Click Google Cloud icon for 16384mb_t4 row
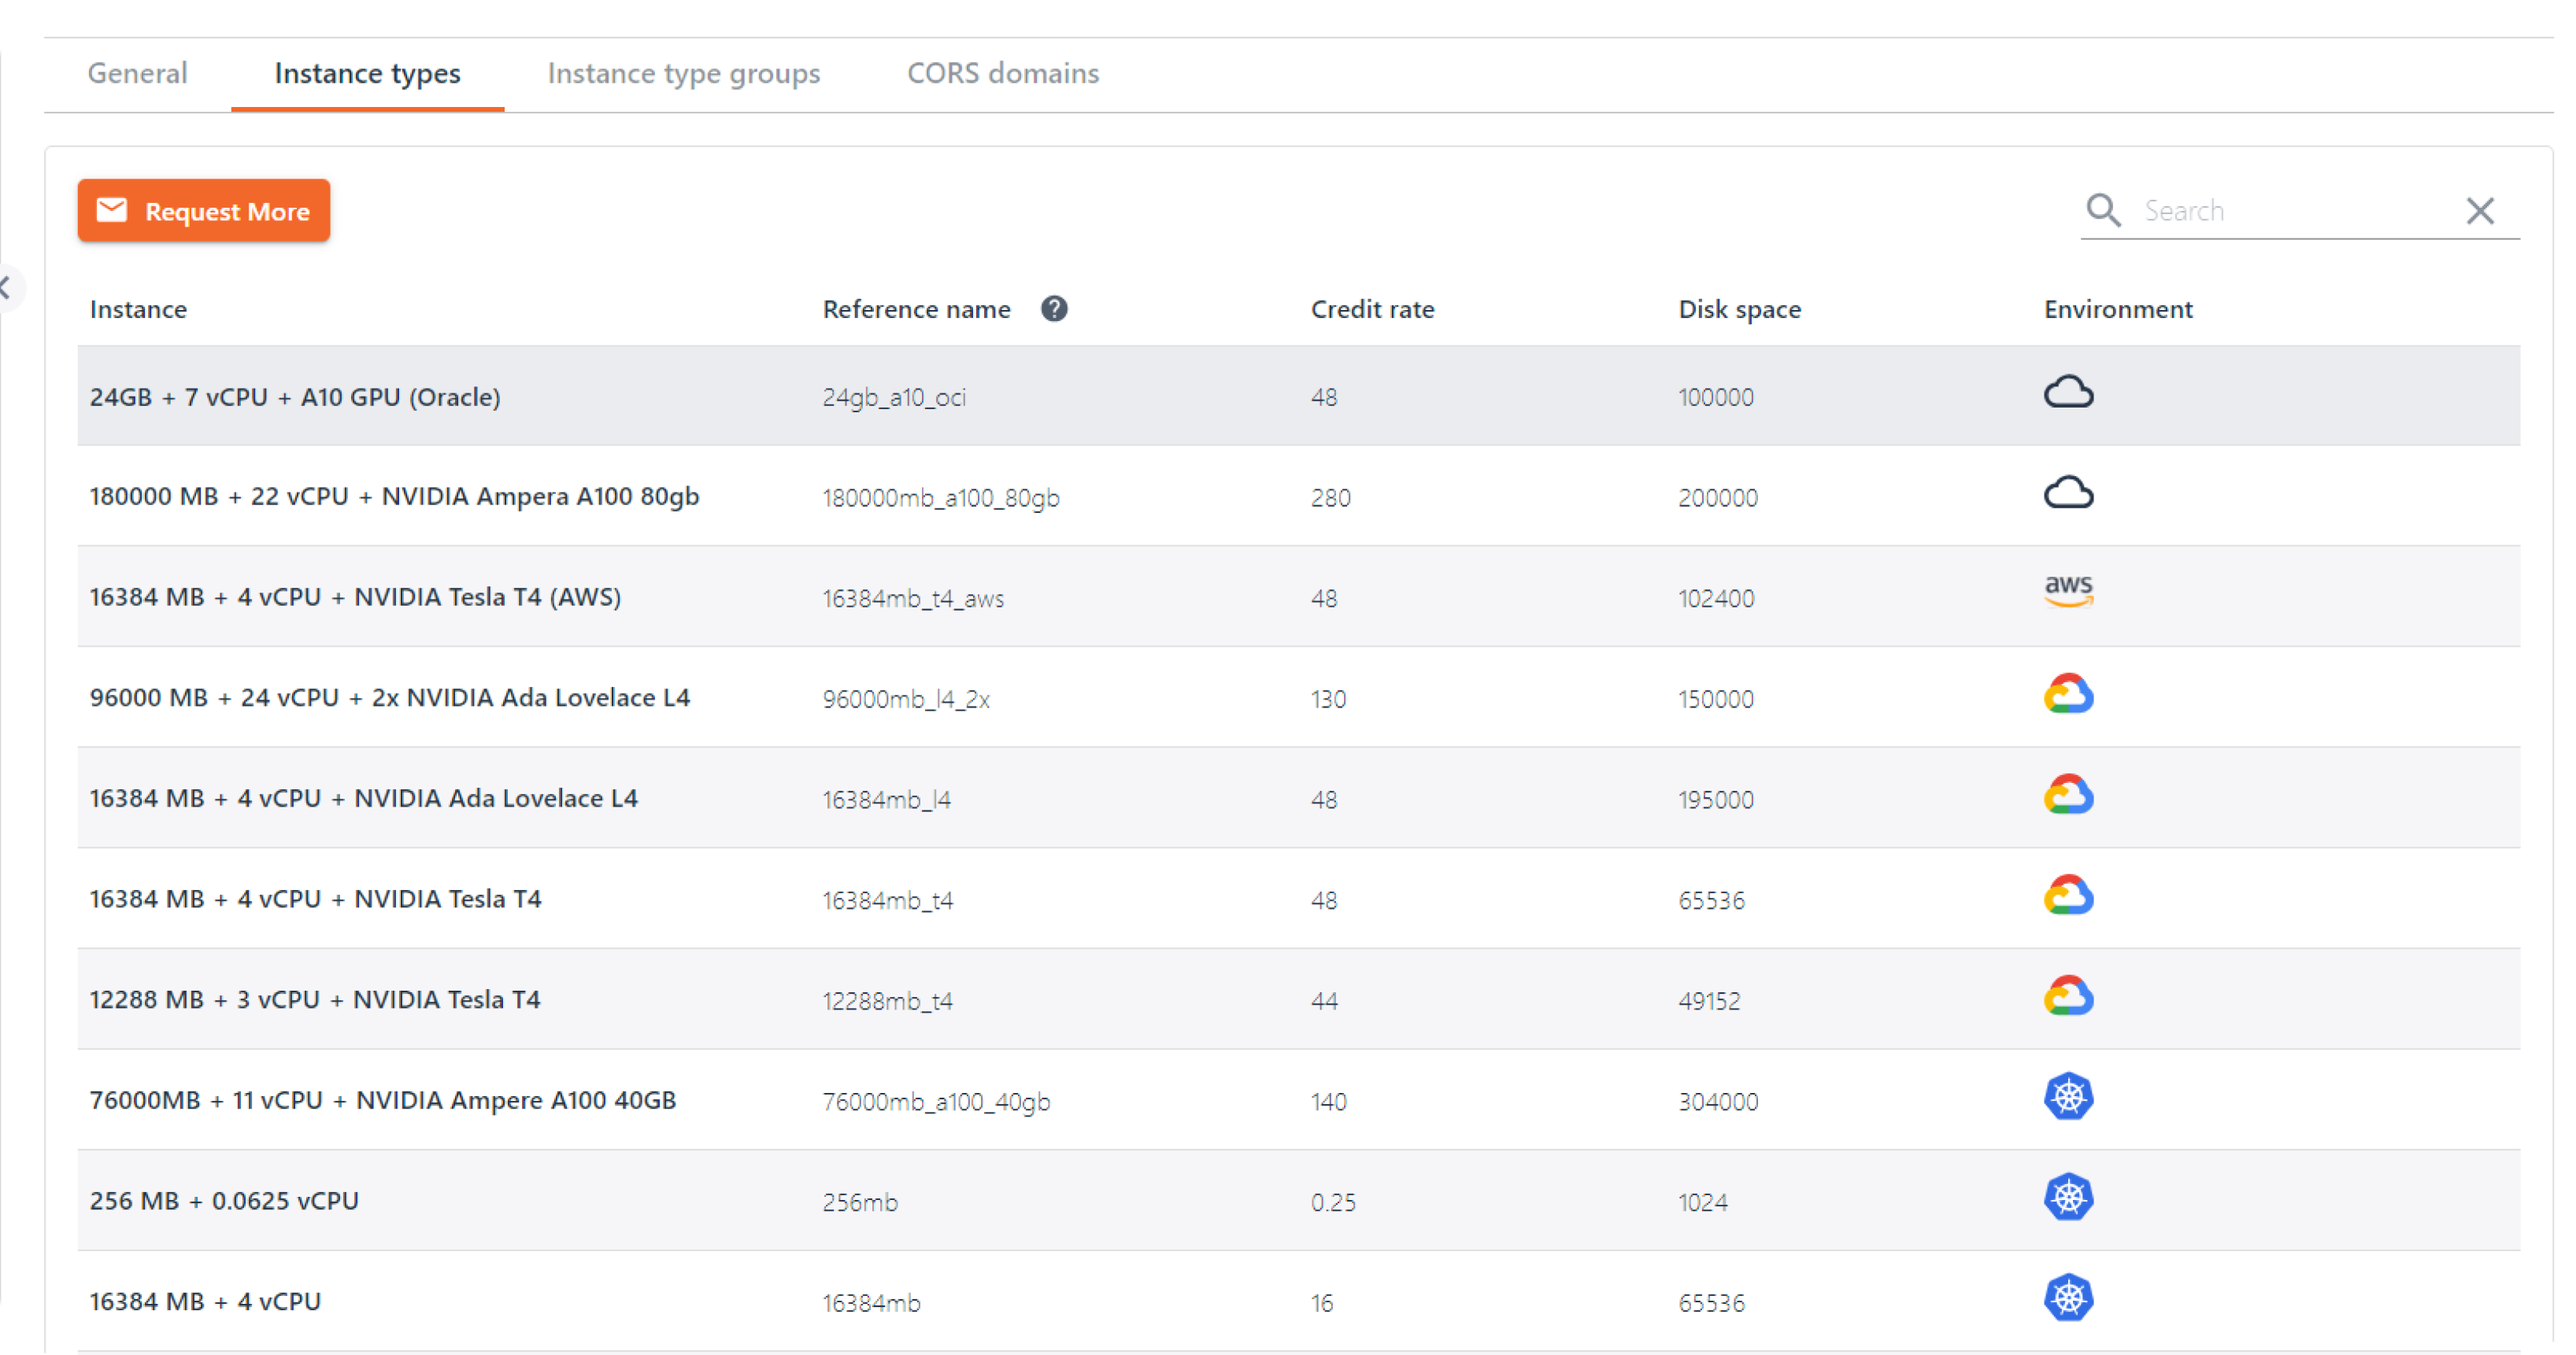Image resolution: width=2576 pixels, height=1355 pixels. pos(2067,895)
